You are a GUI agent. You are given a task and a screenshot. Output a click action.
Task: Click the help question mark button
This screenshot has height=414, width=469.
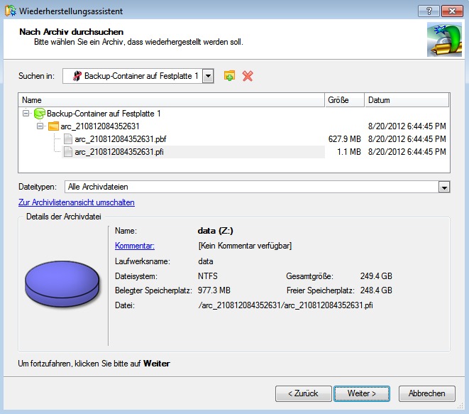(x=429, y=11)
